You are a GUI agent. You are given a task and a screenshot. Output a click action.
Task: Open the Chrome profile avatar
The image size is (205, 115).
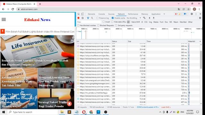194,9
